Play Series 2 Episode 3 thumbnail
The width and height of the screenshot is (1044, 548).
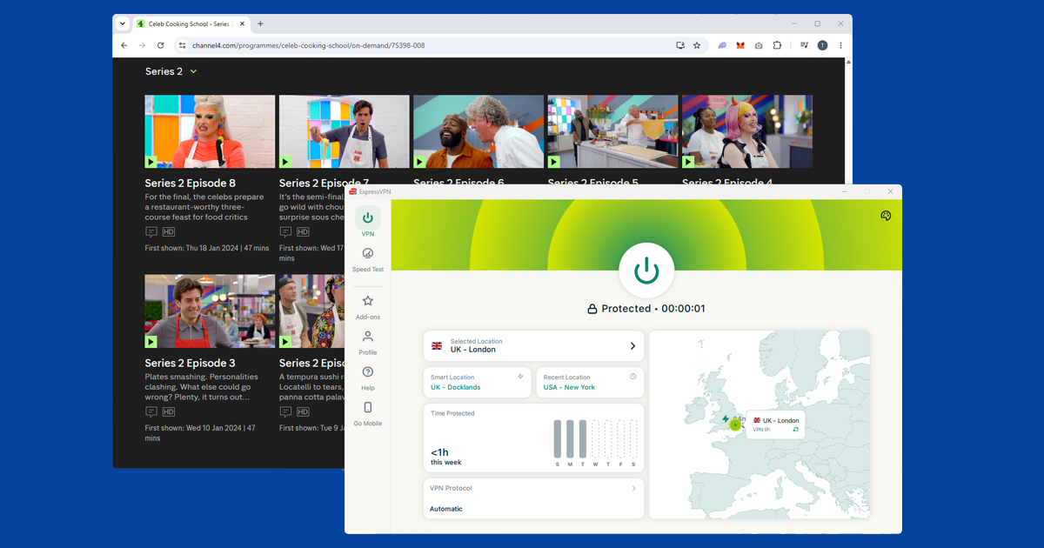click(210, 311)
